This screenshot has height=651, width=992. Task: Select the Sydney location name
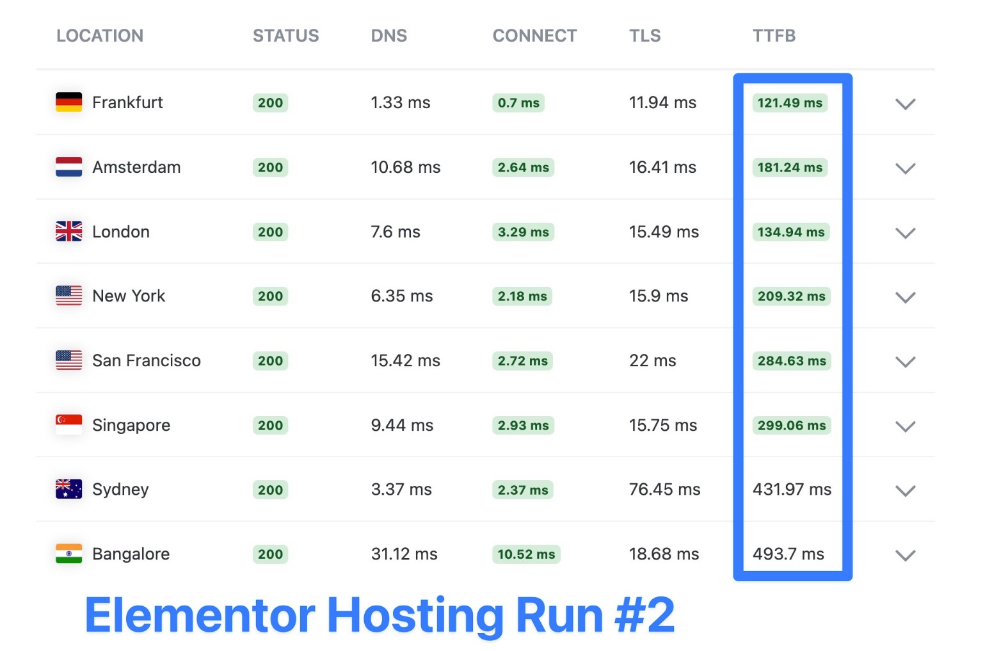tap(120, 490)
